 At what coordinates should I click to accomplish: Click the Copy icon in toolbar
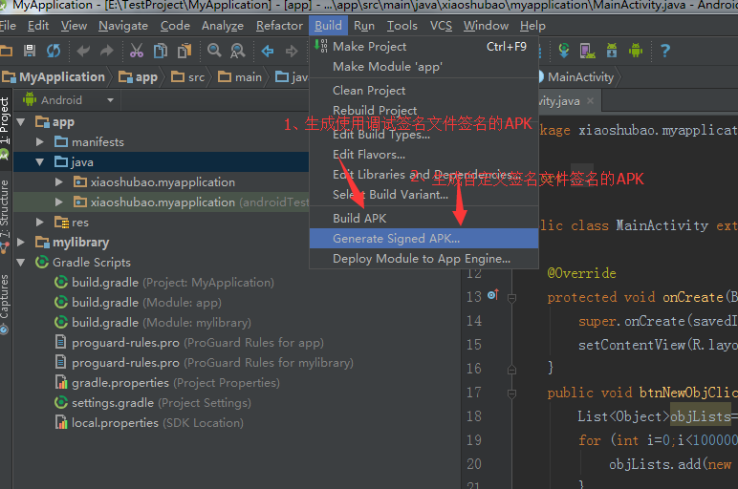click(161, 51)
